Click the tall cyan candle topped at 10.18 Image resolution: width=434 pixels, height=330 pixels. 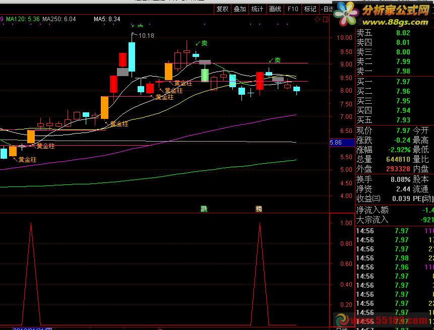(x=132, y=57)
